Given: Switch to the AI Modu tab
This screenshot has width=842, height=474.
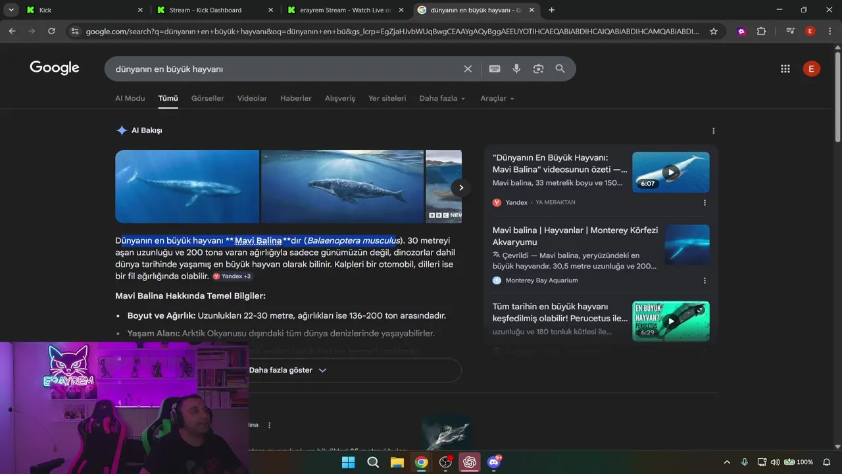Looking at the screenshot, I should click(x=130, y=98).
